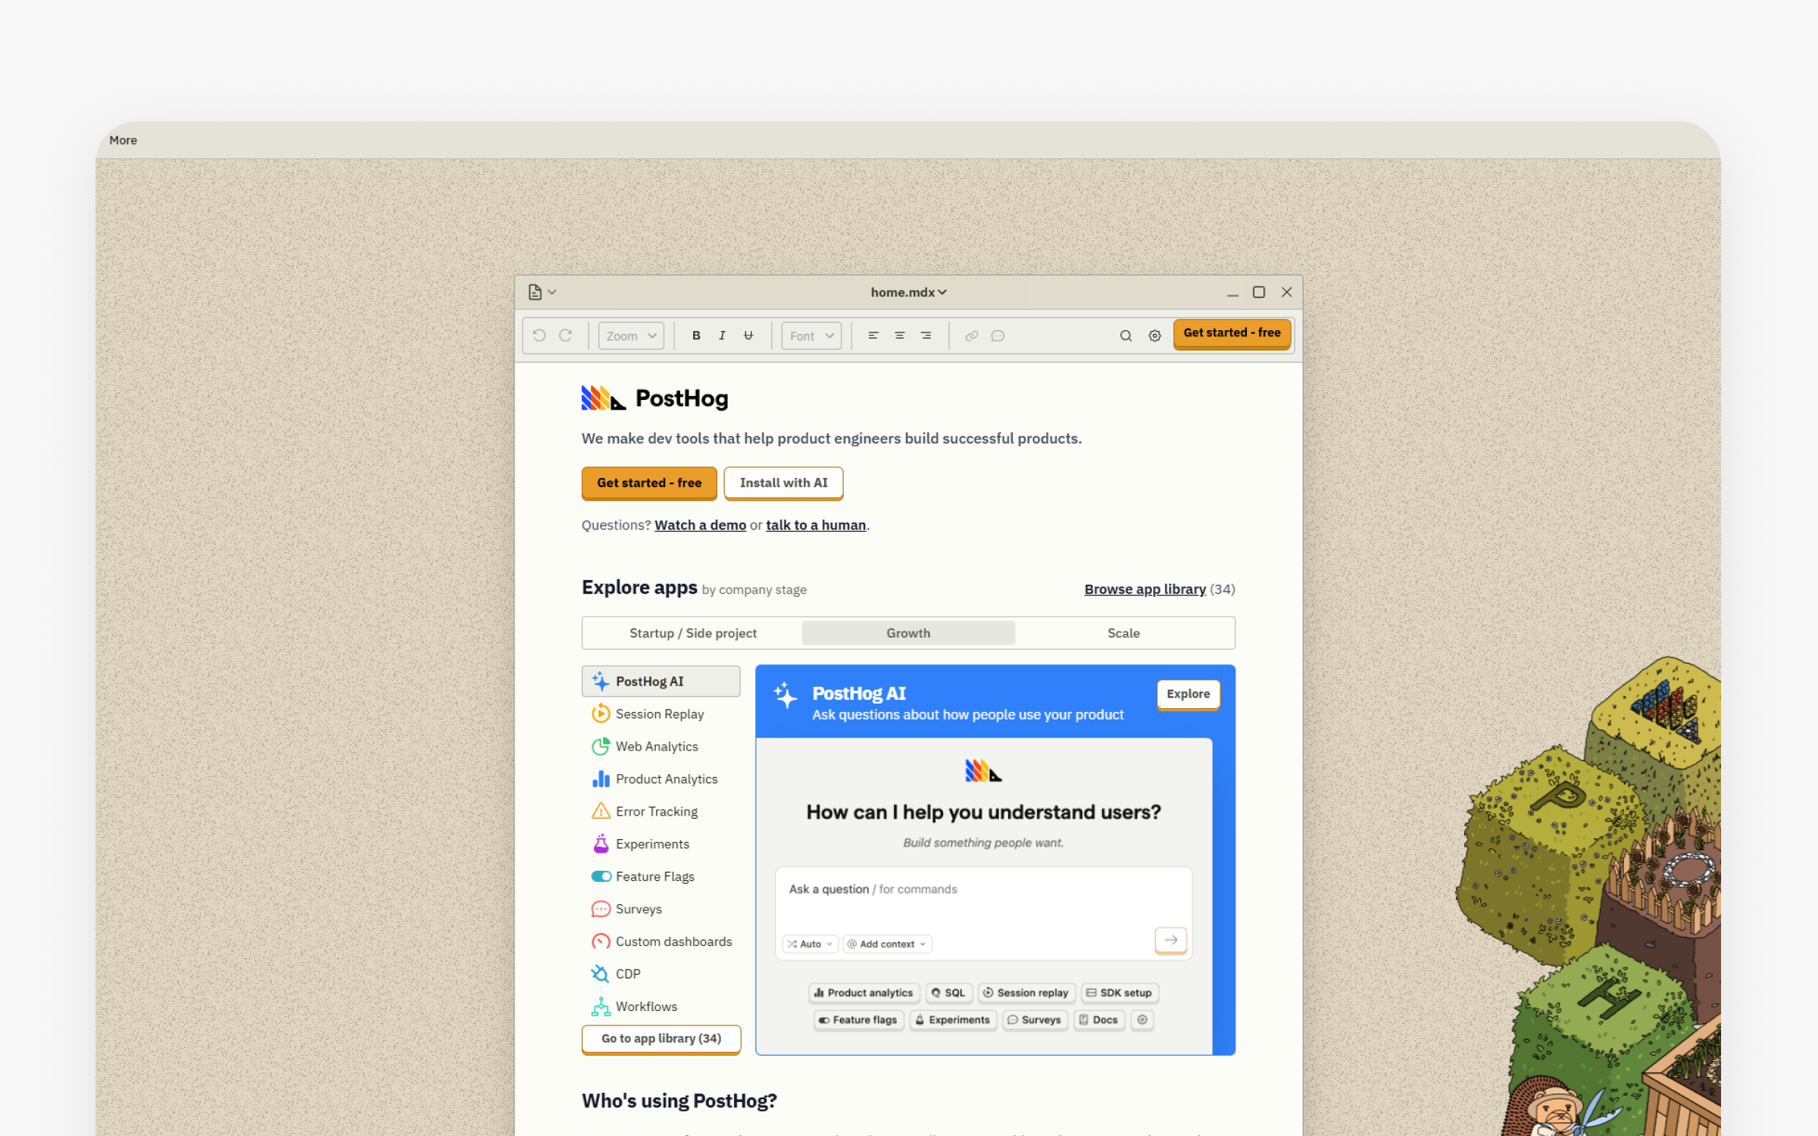
Task: Select Session Replay in app list
Action: click(x=659, y=714)
